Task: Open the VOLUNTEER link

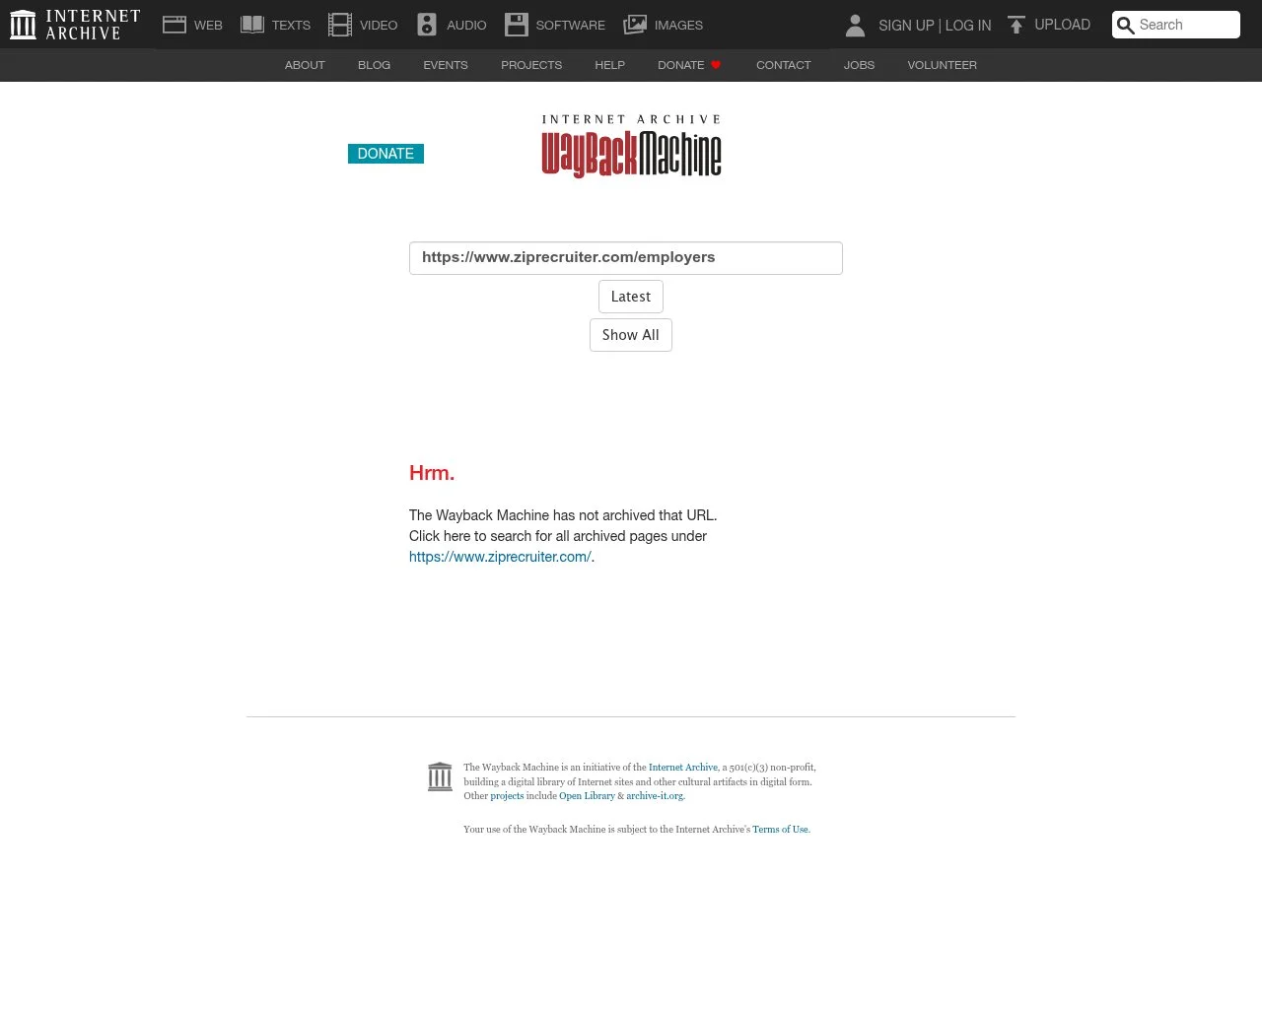Action: (943, 65)
